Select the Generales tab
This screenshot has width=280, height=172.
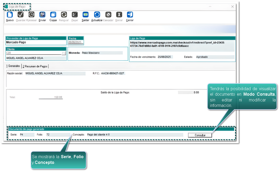[x=13, y=66]
